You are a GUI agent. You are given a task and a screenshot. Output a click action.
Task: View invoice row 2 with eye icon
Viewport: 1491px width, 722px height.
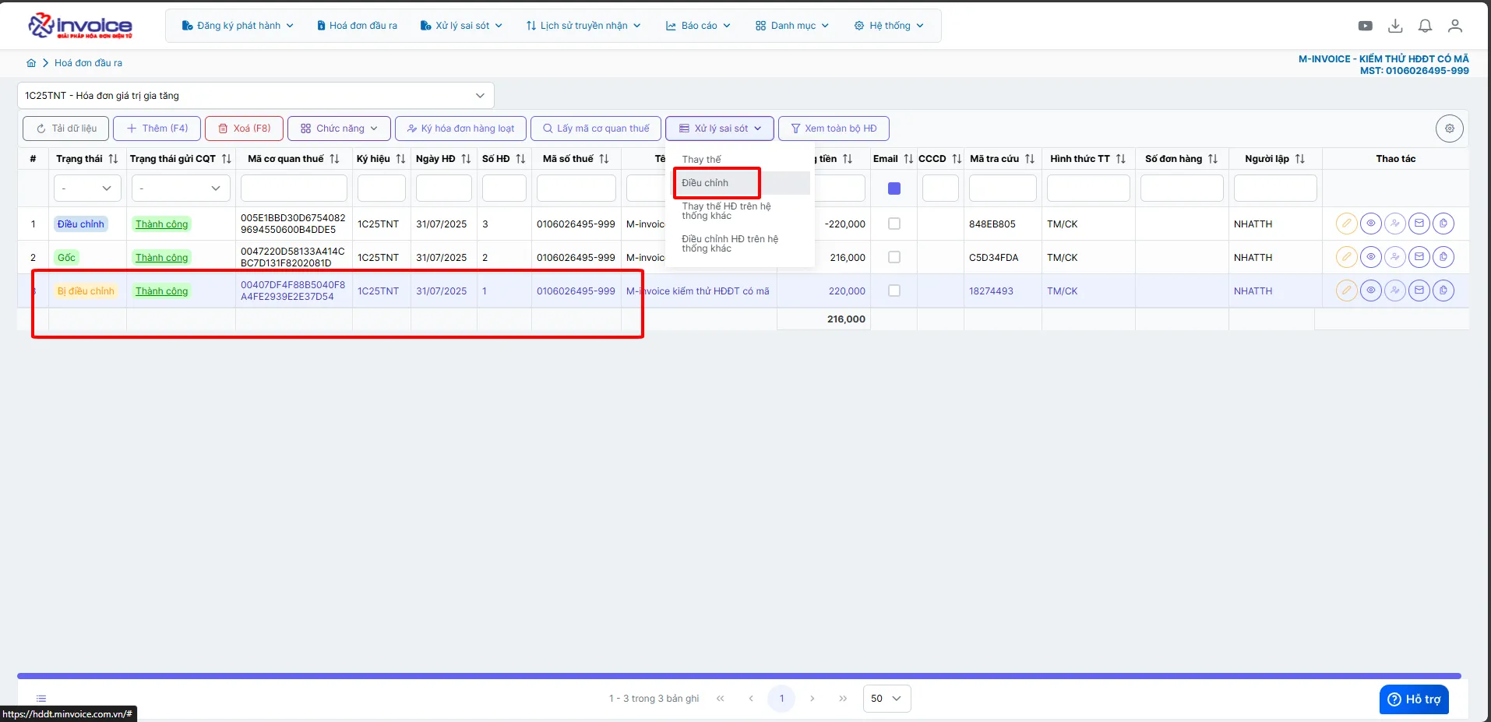(x=1370, y=257)
